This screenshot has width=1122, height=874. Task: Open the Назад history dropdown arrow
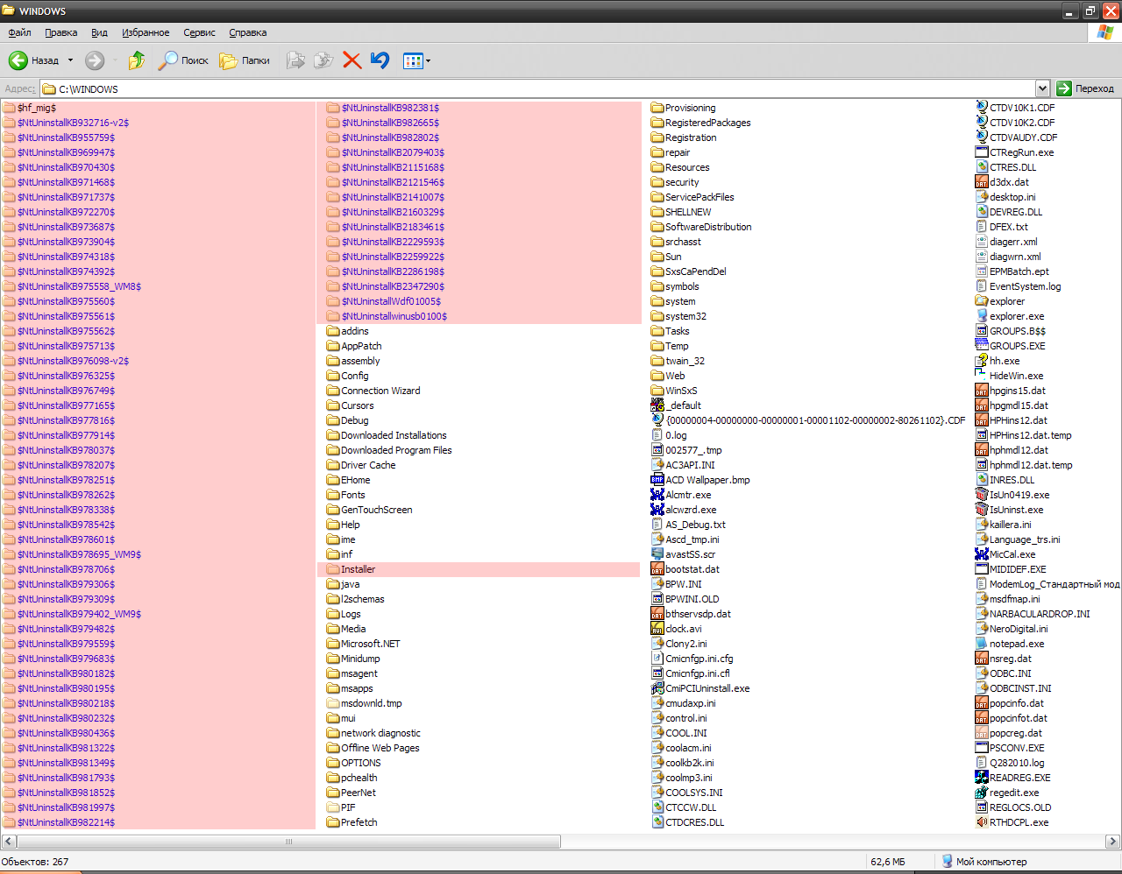click(x=70, y=60)
